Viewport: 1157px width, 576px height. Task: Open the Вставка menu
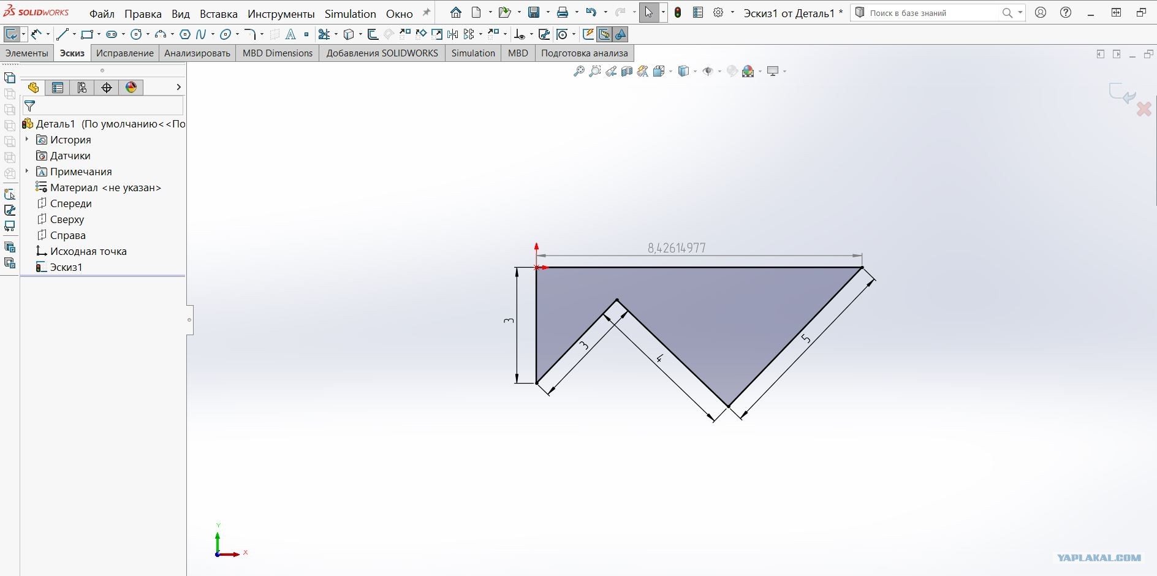(219, 13)
